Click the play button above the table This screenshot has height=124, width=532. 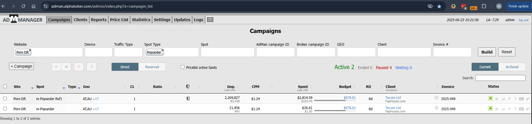[56, 67]
